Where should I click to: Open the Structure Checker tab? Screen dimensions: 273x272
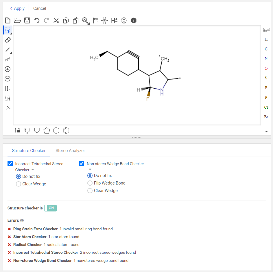coord(29,151)
